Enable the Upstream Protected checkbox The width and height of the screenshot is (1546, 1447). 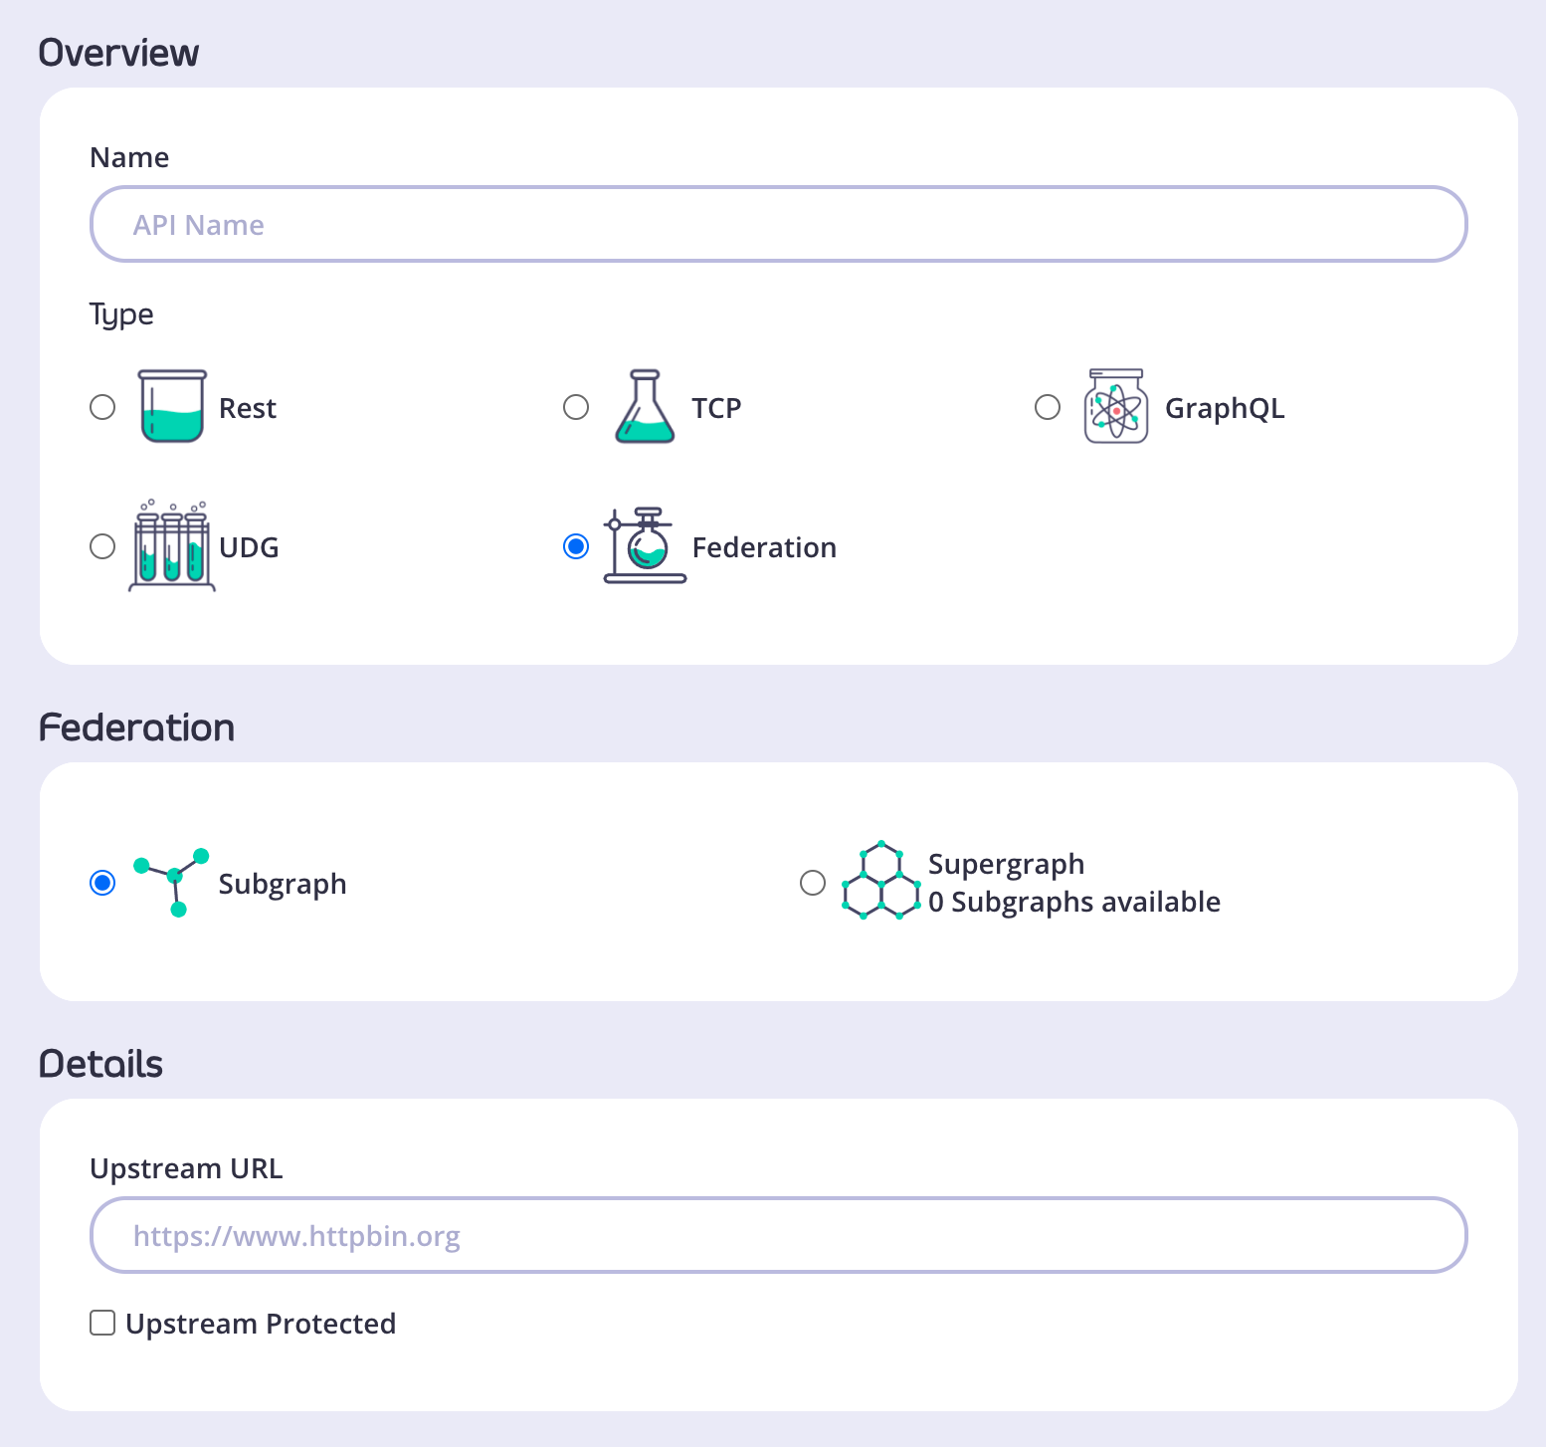point(102,1324)
